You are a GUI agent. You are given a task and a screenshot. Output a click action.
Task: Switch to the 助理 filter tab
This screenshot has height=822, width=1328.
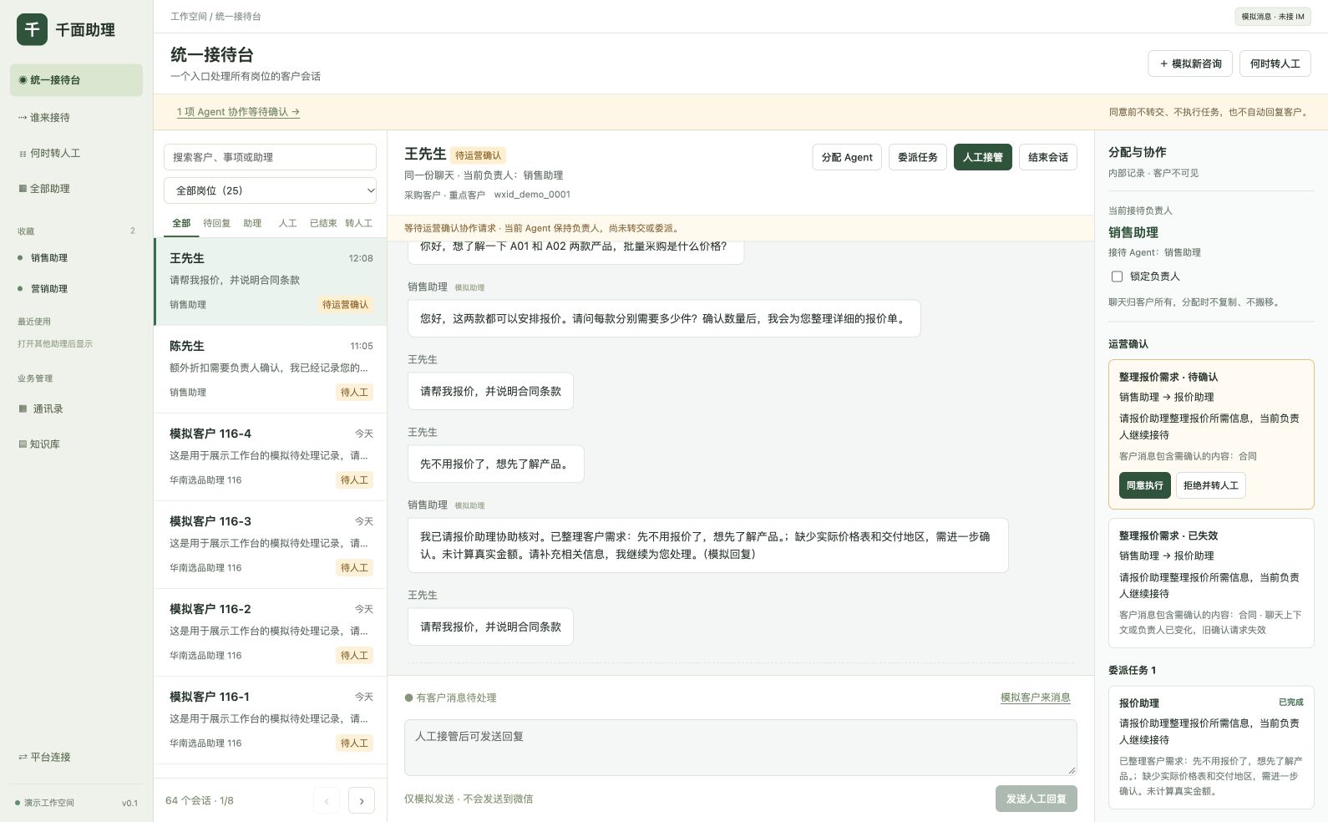point(252,223)
